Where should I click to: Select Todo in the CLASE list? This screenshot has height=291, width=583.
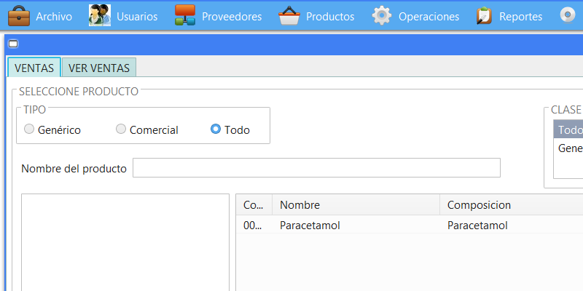click(x=569, y=130)
